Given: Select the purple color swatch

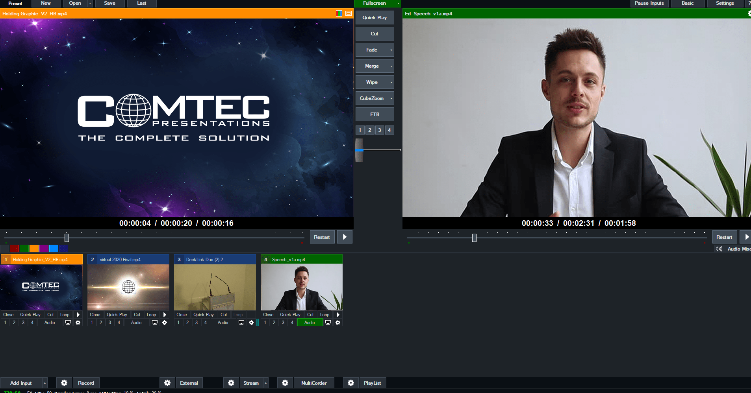Looking at the screenshot, I should click(44, 248).
